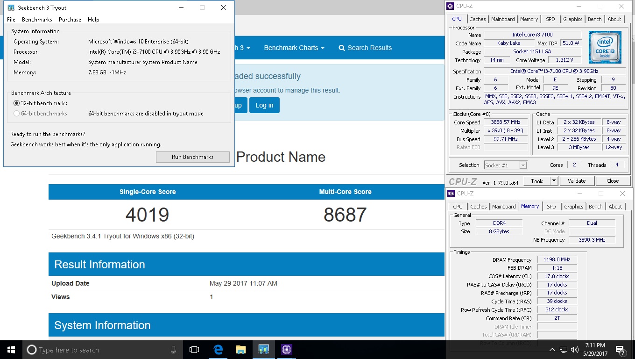Click the Single-Core Score 4019
The image size is (635, 359).
148,215
